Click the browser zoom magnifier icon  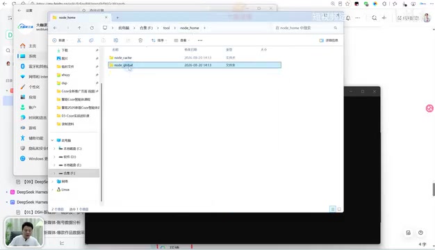tap(333, 3)
